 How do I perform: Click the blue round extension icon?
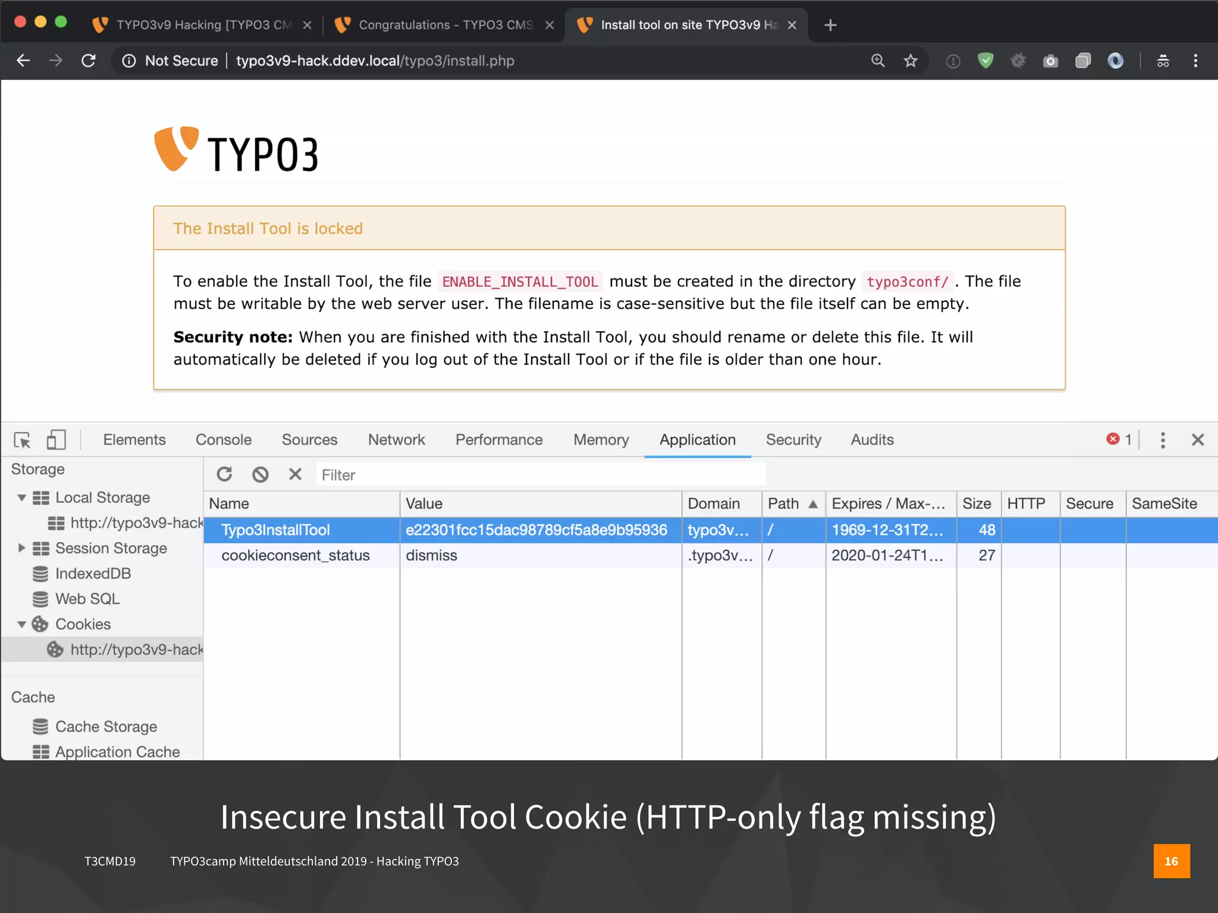point(1116,61)
